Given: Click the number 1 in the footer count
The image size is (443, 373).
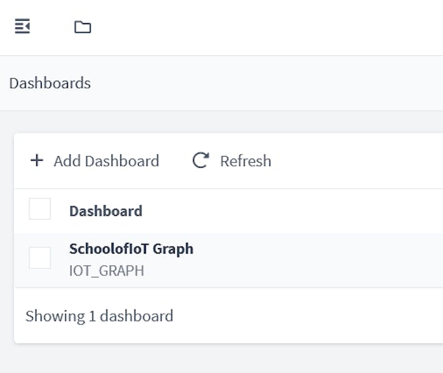Looking at the screenshot, I should [x=92, y=316].
